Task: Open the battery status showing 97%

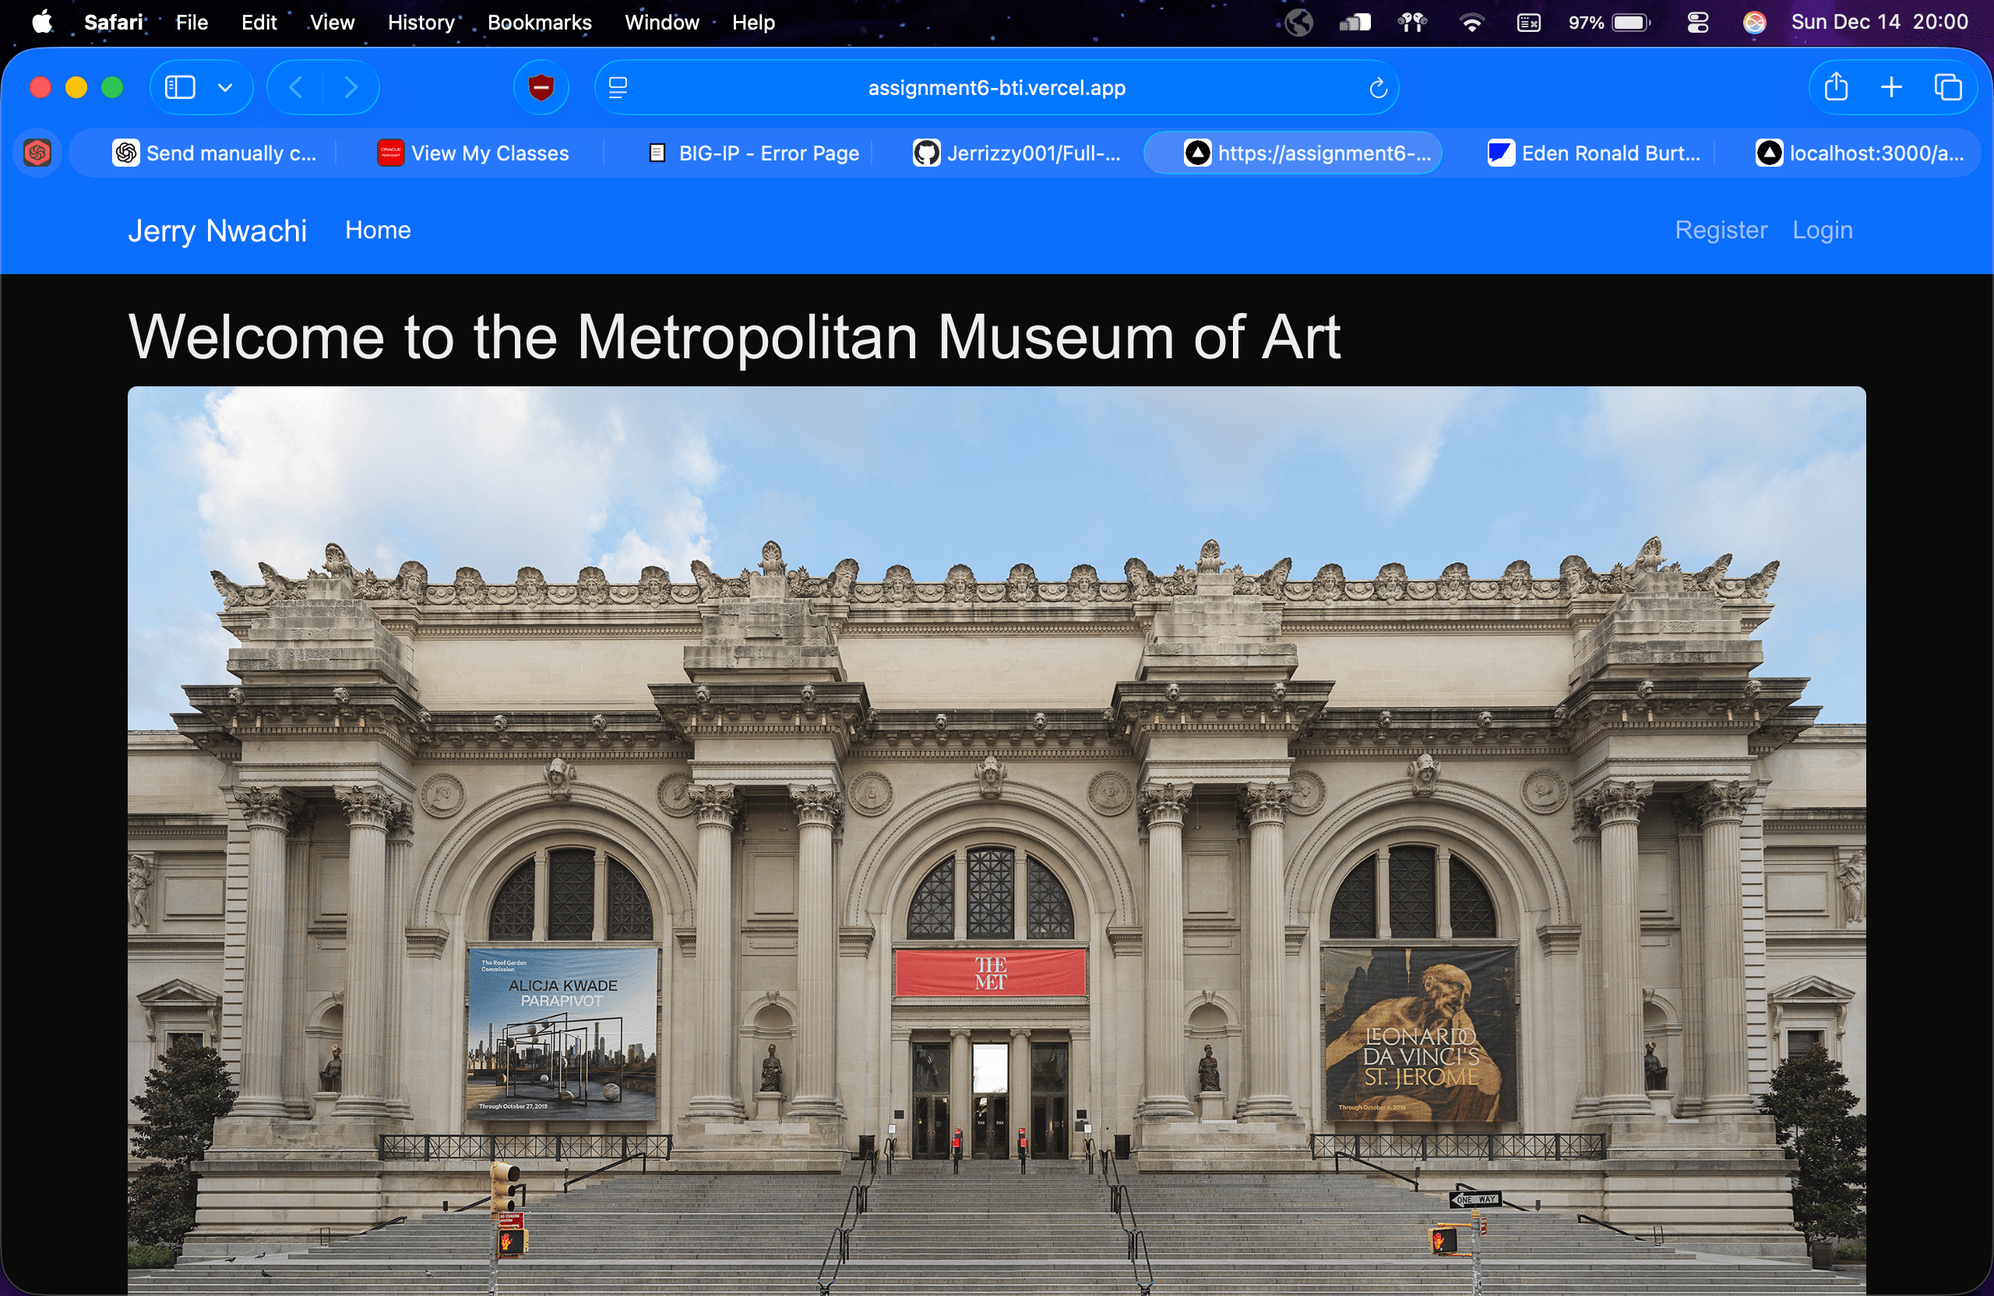Action: [1608, 23]
